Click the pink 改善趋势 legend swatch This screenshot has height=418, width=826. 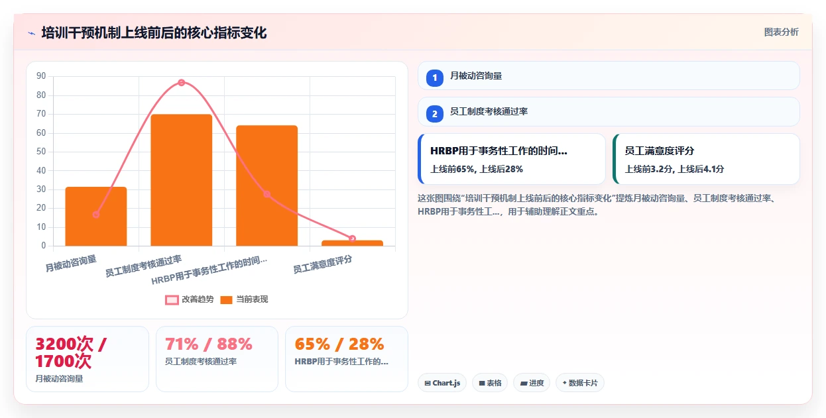(172, 299)
